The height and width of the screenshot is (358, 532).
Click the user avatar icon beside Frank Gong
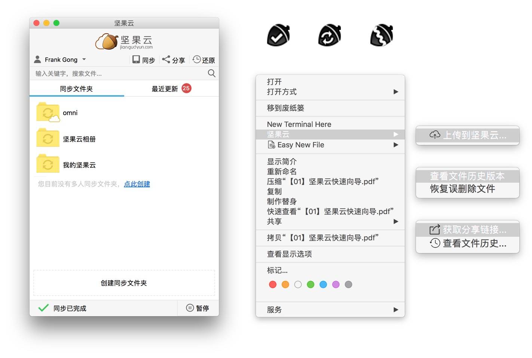(x=37, y=59)
